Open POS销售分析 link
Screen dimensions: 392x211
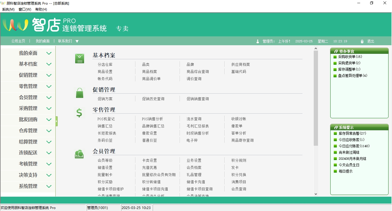pos(152,119)
